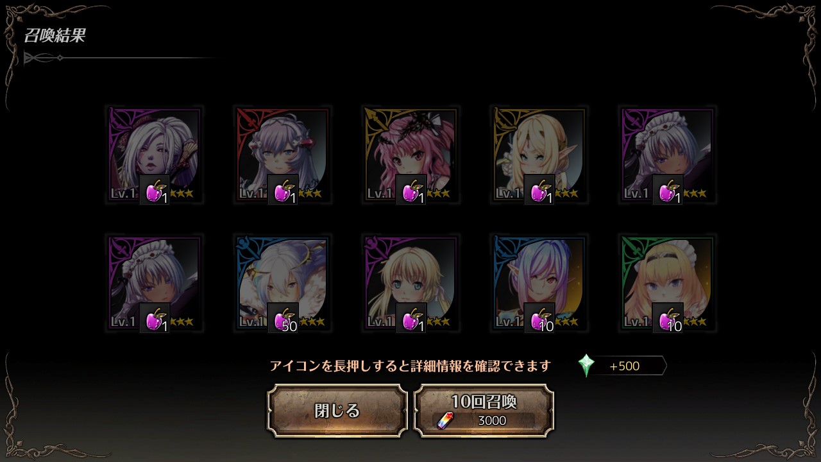Select the pink twin-tail character card

pos(410,155)
